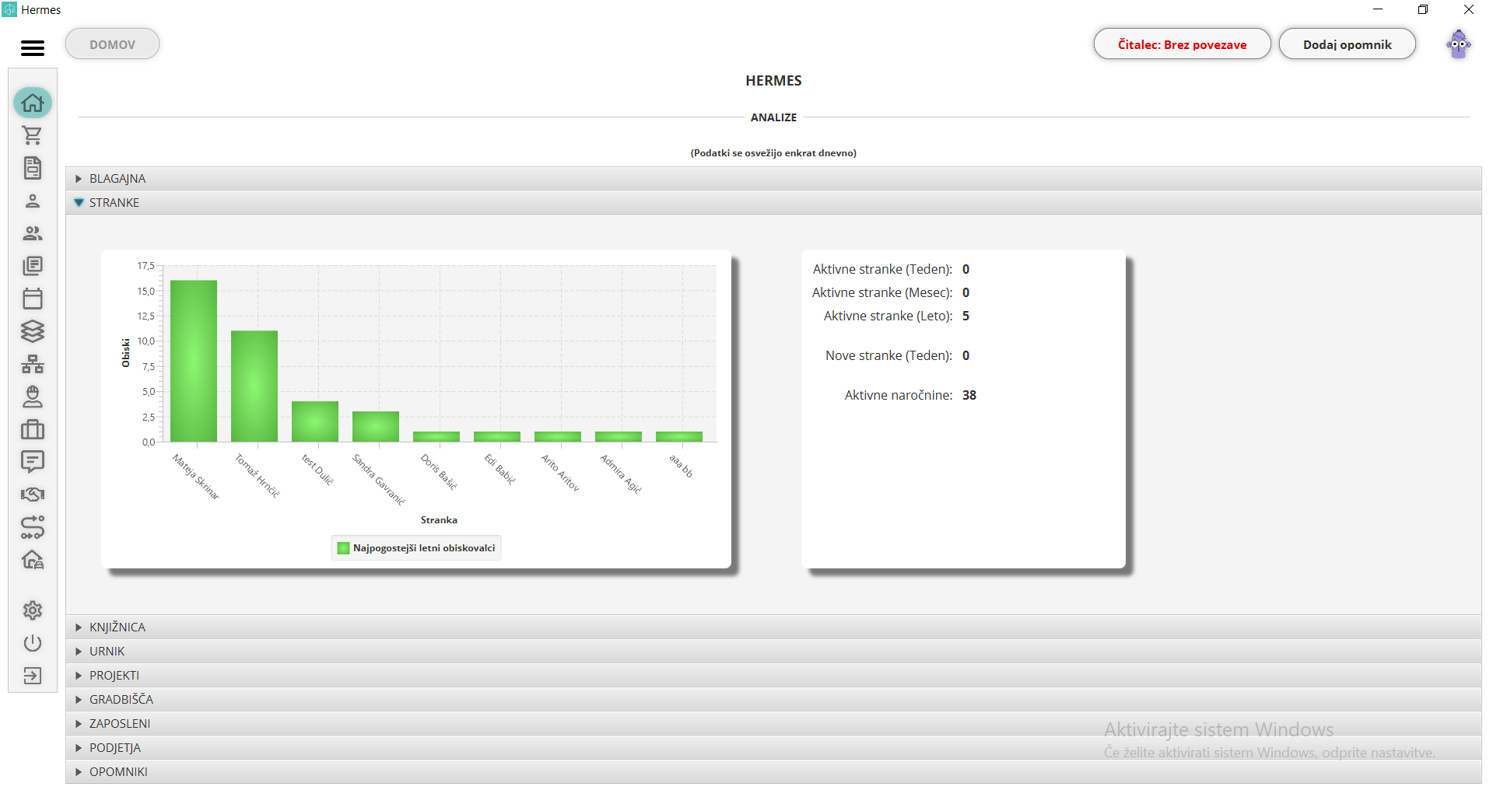Collapse the STRANKE section
This screenshot has width=1493, height=797.
click(773, 202)
